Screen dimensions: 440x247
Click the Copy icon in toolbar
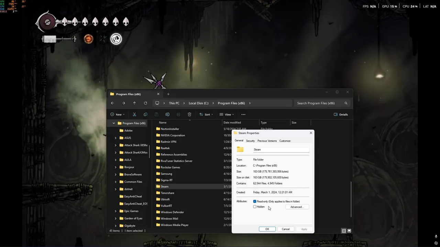tap(145, 115)
